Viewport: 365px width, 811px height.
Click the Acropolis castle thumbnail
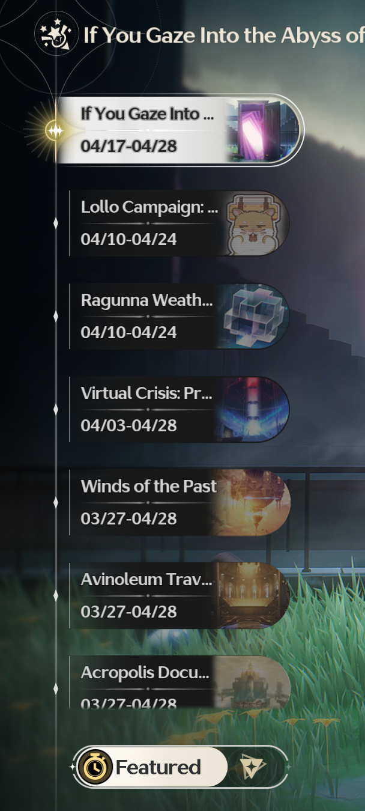click(253, 683)
